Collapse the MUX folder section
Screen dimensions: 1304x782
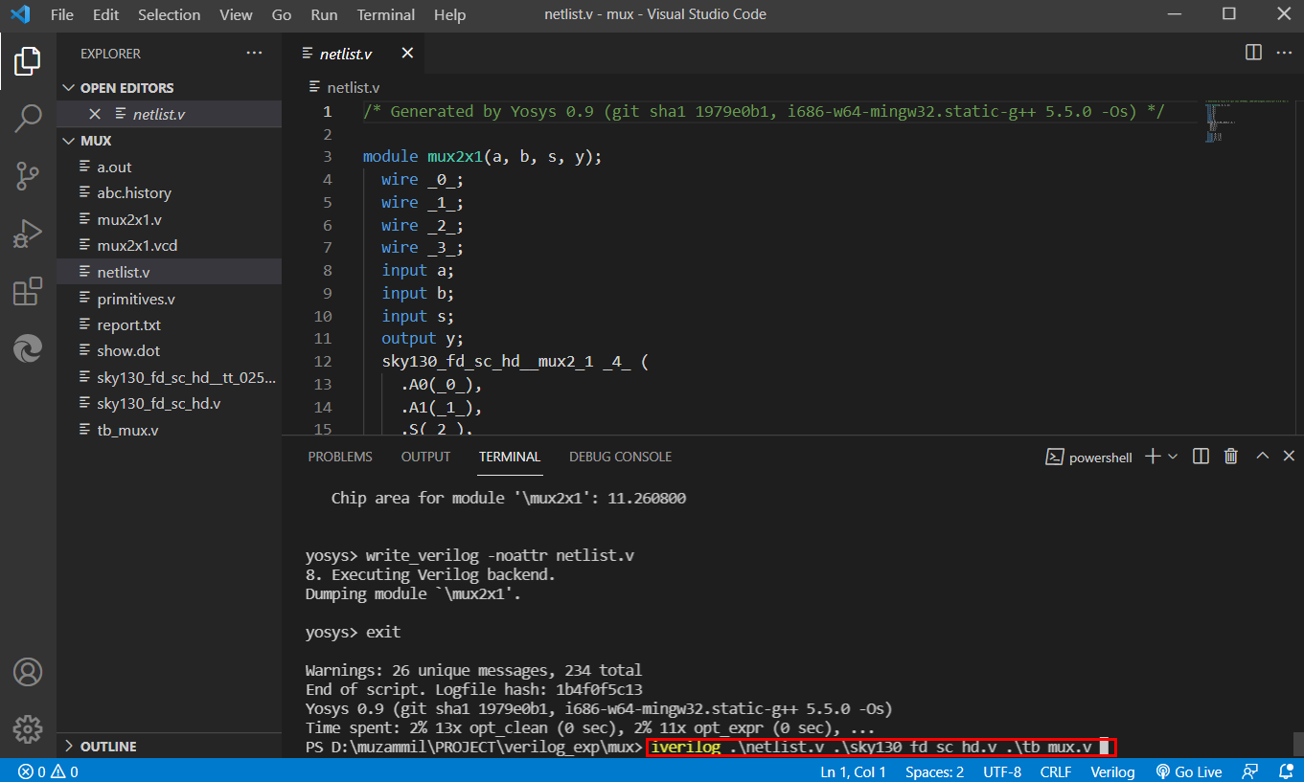pos(169,141)
